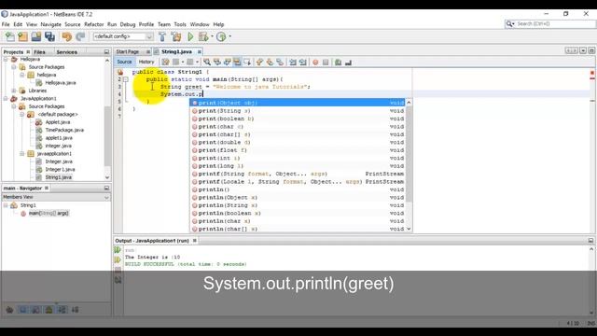This screenshot has width=597, height=336.
Task: Close the String1.java tab
Action: pos(199,52)
